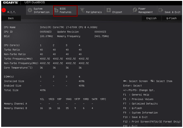Image resolution: width=183 pixels, height=128 pixels.
Task: Click Memory Frequency value 2401.75MHz
Action: coord(102,36)
